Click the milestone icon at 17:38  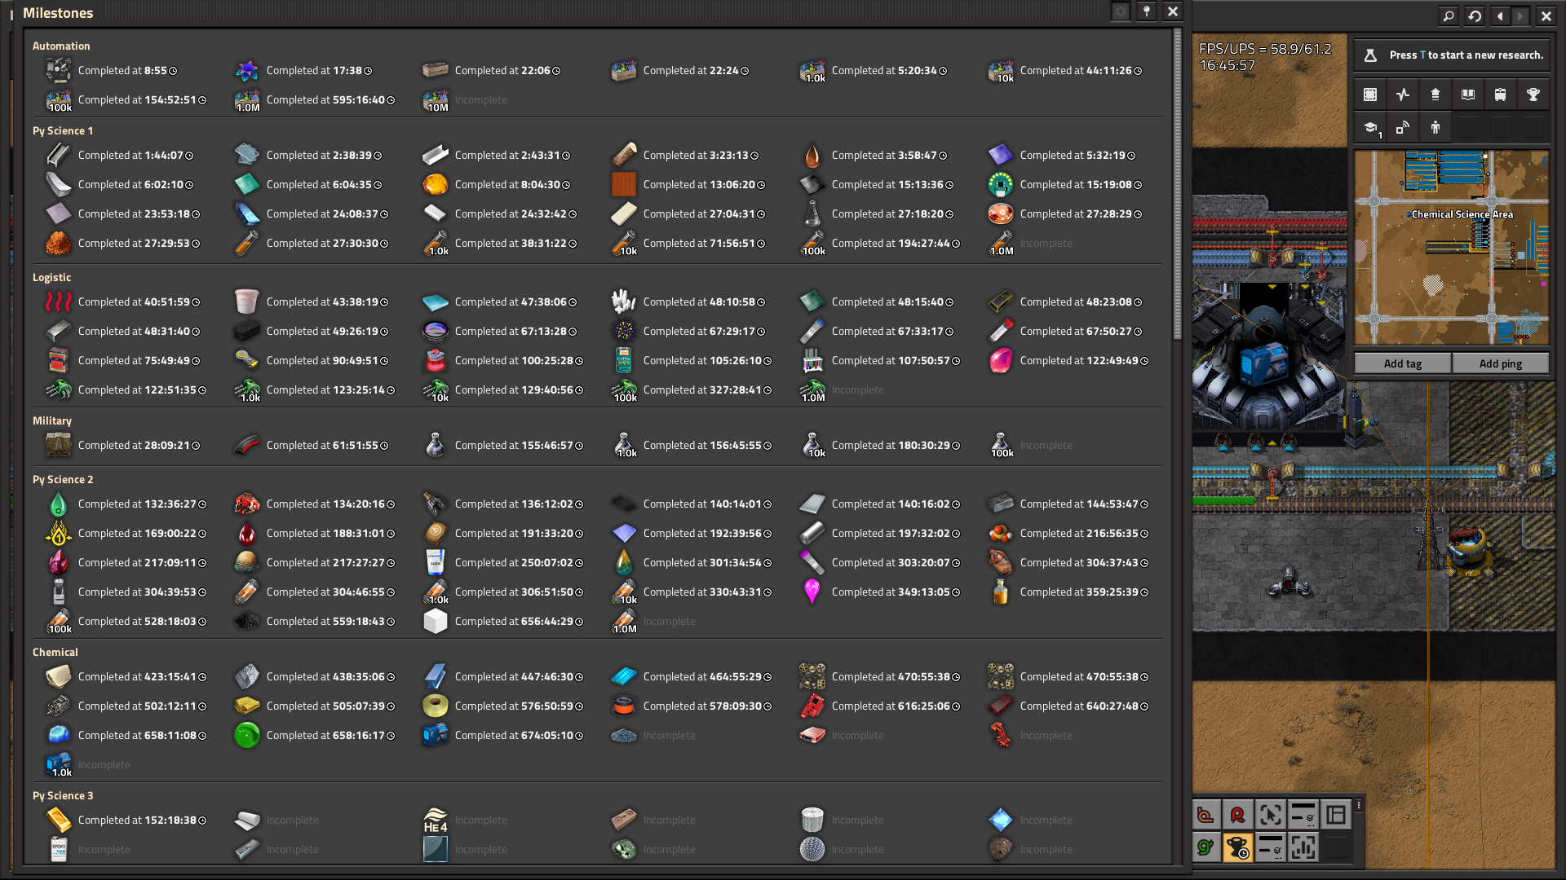[x=247, y=70]
